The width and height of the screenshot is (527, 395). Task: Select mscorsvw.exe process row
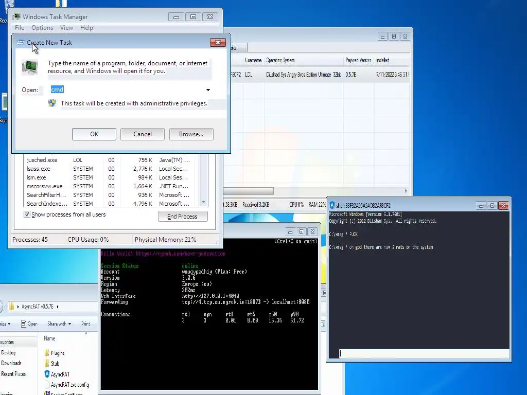click(x=111, y=186)
